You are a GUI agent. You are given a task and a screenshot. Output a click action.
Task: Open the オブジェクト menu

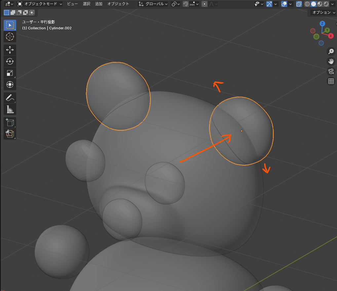pyautogui.click(x=118, y=4)
